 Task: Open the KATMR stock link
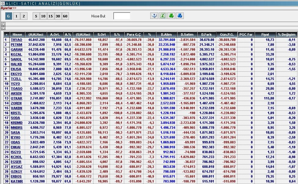coord(17,181)
